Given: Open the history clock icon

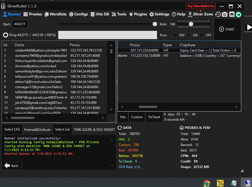Looking at the screenshot, I should 218,15.
